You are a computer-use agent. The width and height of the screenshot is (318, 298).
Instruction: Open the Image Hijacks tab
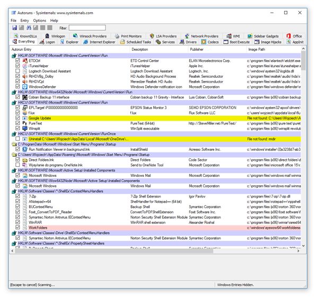coord(268,42)
